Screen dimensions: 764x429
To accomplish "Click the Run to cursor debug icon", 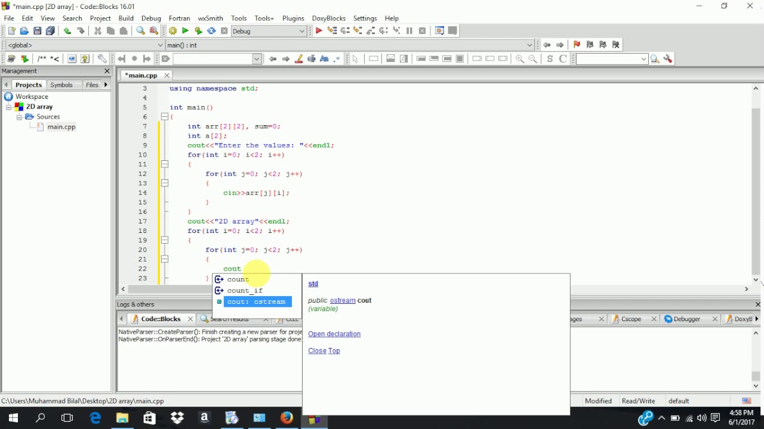I will click(x=332, y=31).
